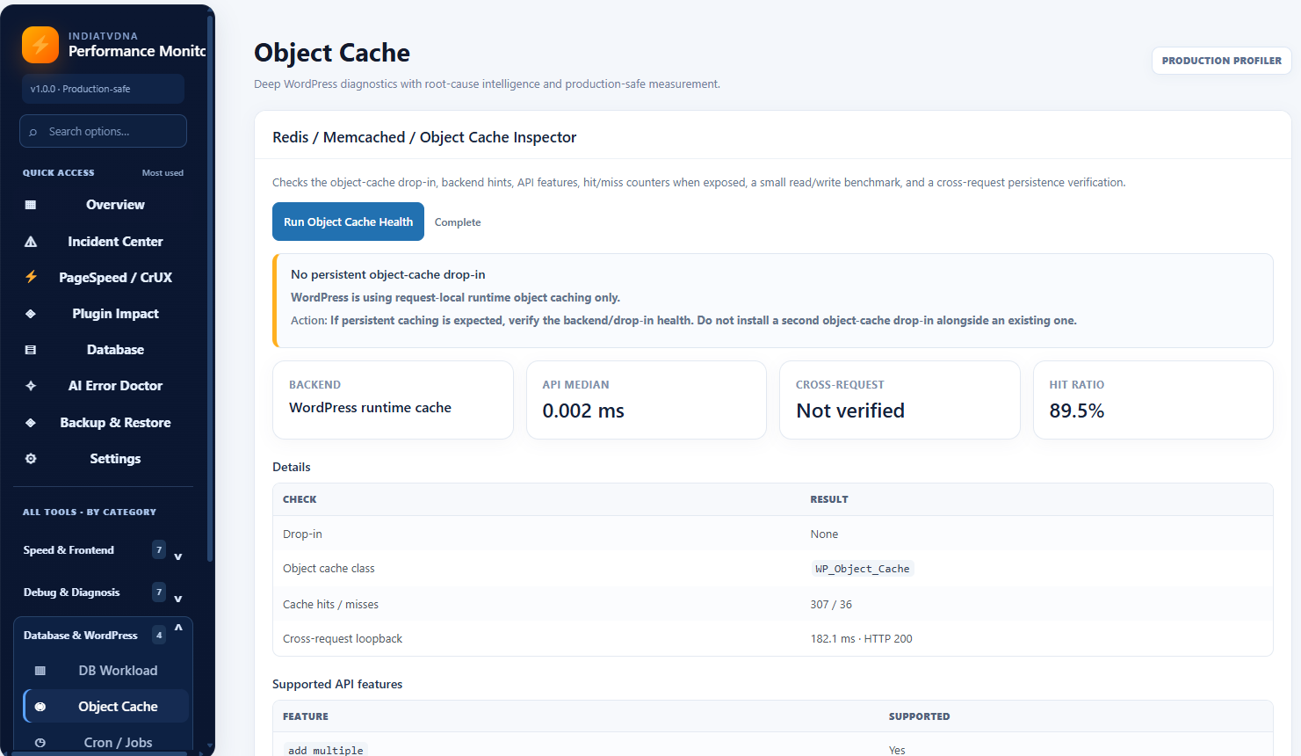Screen dimensions: 1301x756
Task: Click the 307 / 36 hits result
Action: tap(831, 605)
